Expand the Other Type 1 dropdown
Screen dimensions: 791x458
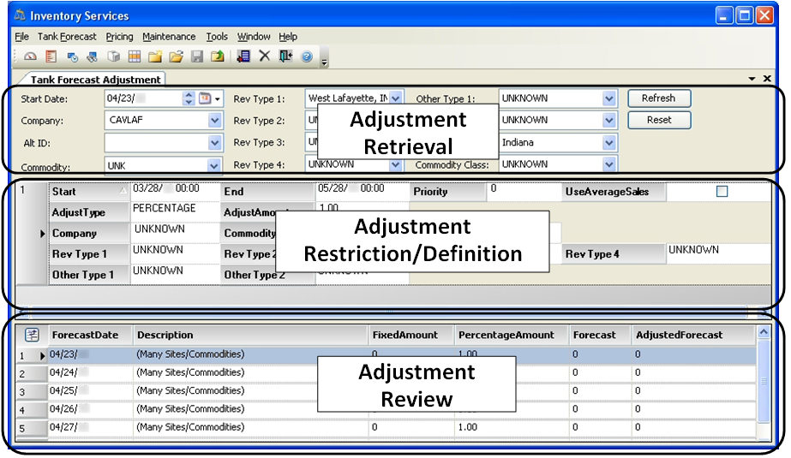point(609,98)
